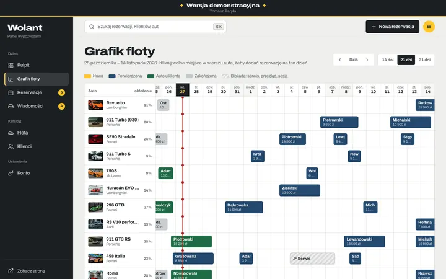Click the obłożenie column header
Image resolution: width=446 pixels, height=279 pixels.
[143, 91]
